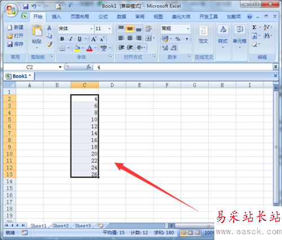The width and height of the screenshot is (282, 240).
Task: Activate the Format Painter brush
Action: pos(49,45)
